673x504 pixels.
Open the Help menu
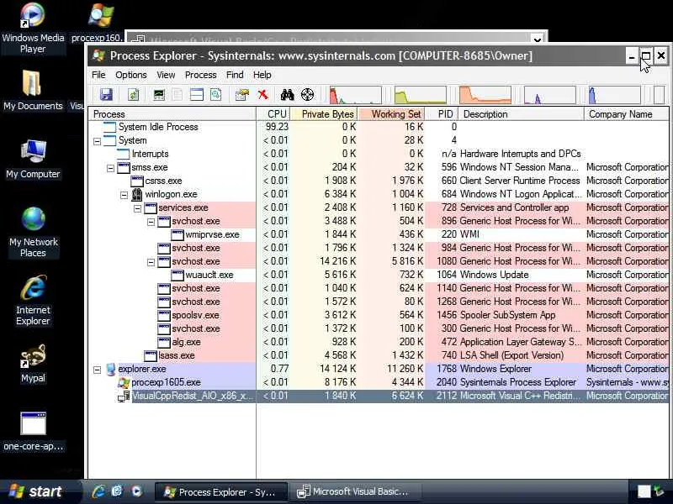262,75
